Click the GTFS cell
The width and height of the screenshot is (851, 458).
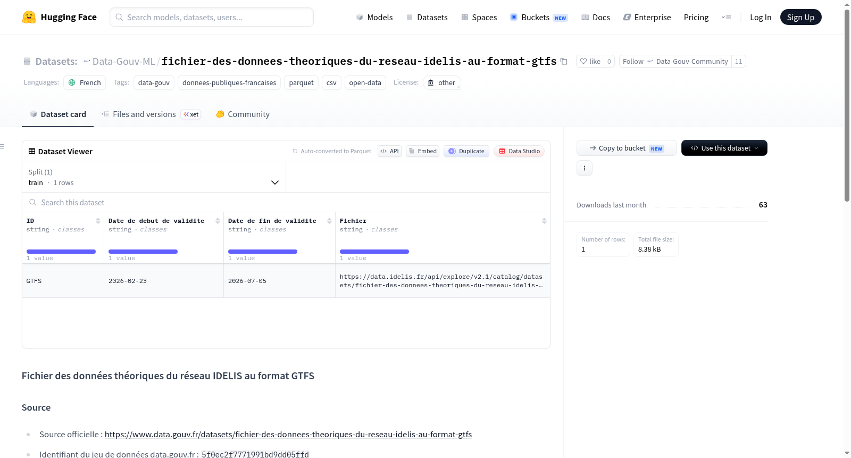63,281
